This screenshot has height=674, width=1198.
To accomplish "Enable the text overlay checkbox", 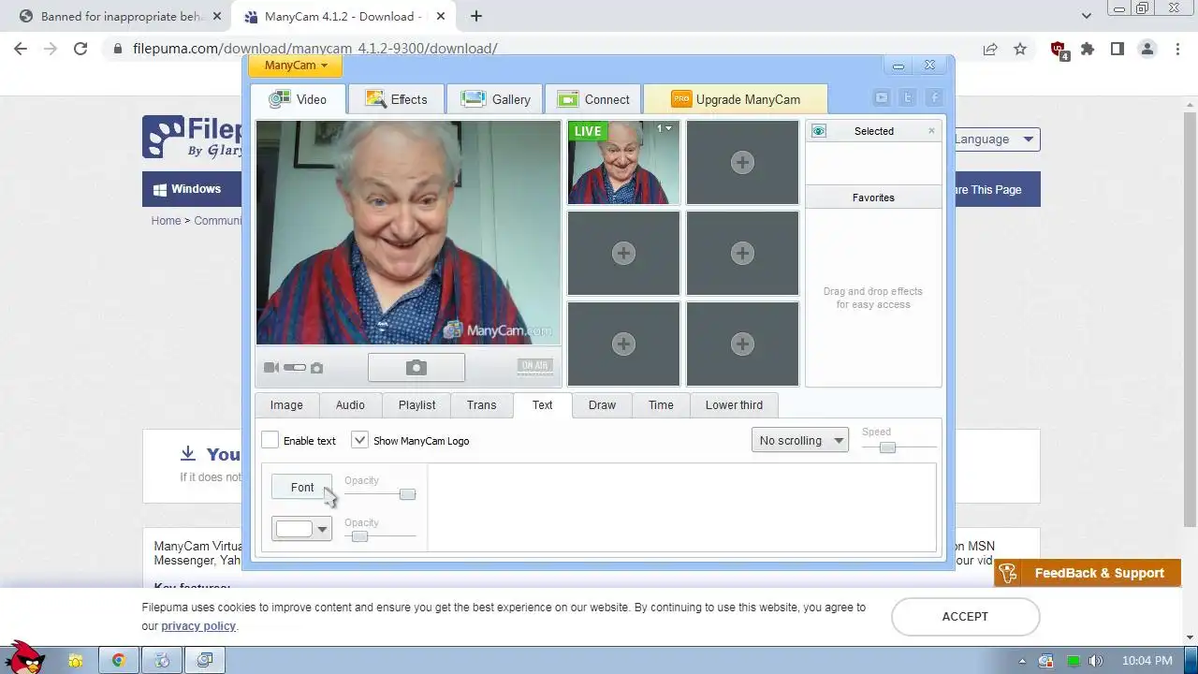I will pyautogui.click(x=270, y=440).
